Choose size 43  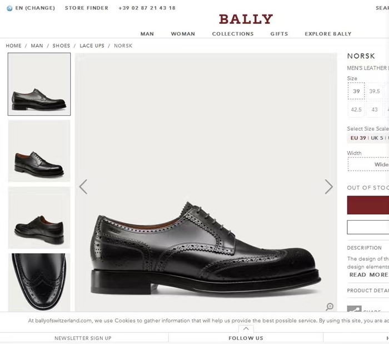[375, 109]
